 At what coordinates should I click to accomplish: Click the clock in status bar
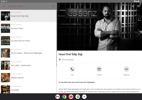(x=3, y=1)
